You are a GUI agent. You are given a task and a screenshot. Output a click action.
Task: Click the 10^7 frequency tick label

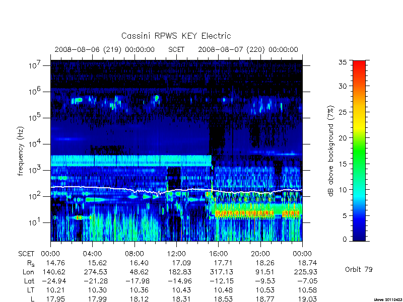pos(34,65)
